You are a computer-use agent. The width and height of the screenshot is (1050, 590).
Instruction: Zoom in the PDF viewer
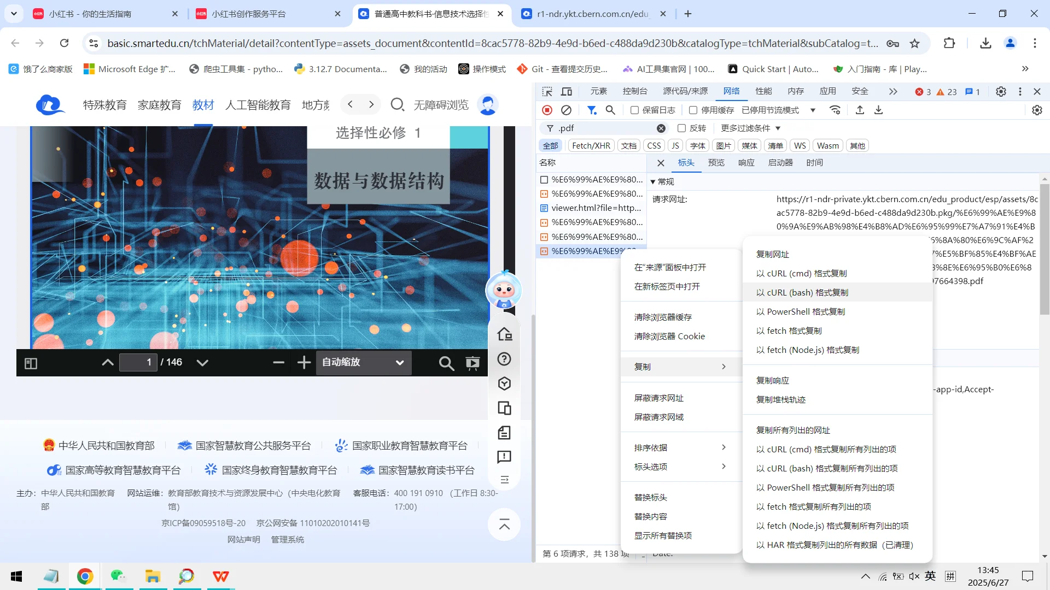(304, 363)
